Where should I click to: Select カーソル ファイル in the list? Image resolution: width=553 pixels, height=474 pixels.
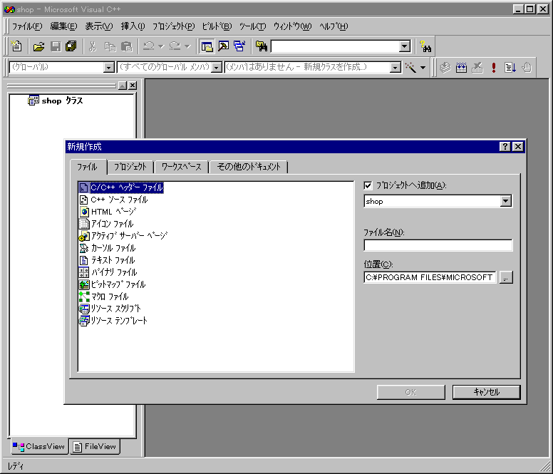[x=108, y=248]
